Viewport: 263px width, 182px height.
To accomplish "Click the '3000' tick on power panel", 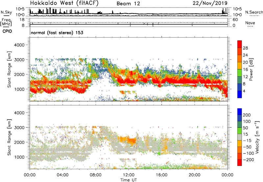I will 19,60.
